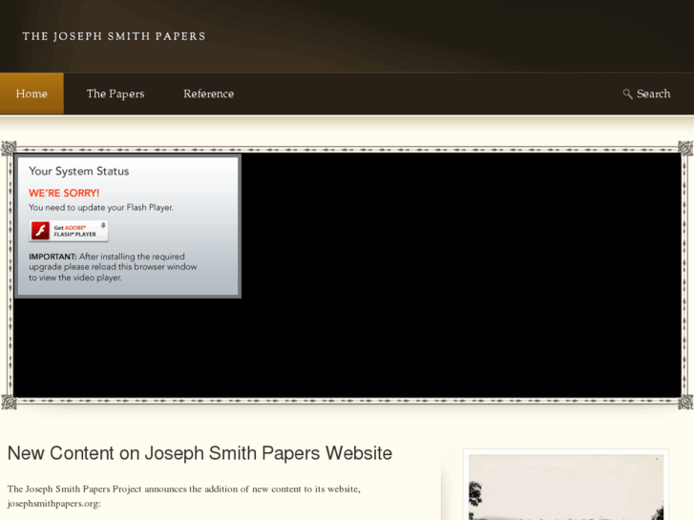Click the download arrow on Flash button
Image resolution: width=694 pixels, height=520 pixels.
[x=103, y=225]
